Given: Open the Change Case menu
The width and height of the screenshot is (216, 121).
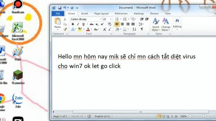Looking at the screenshot, I should pyautogui.click(x=96, y=29).
